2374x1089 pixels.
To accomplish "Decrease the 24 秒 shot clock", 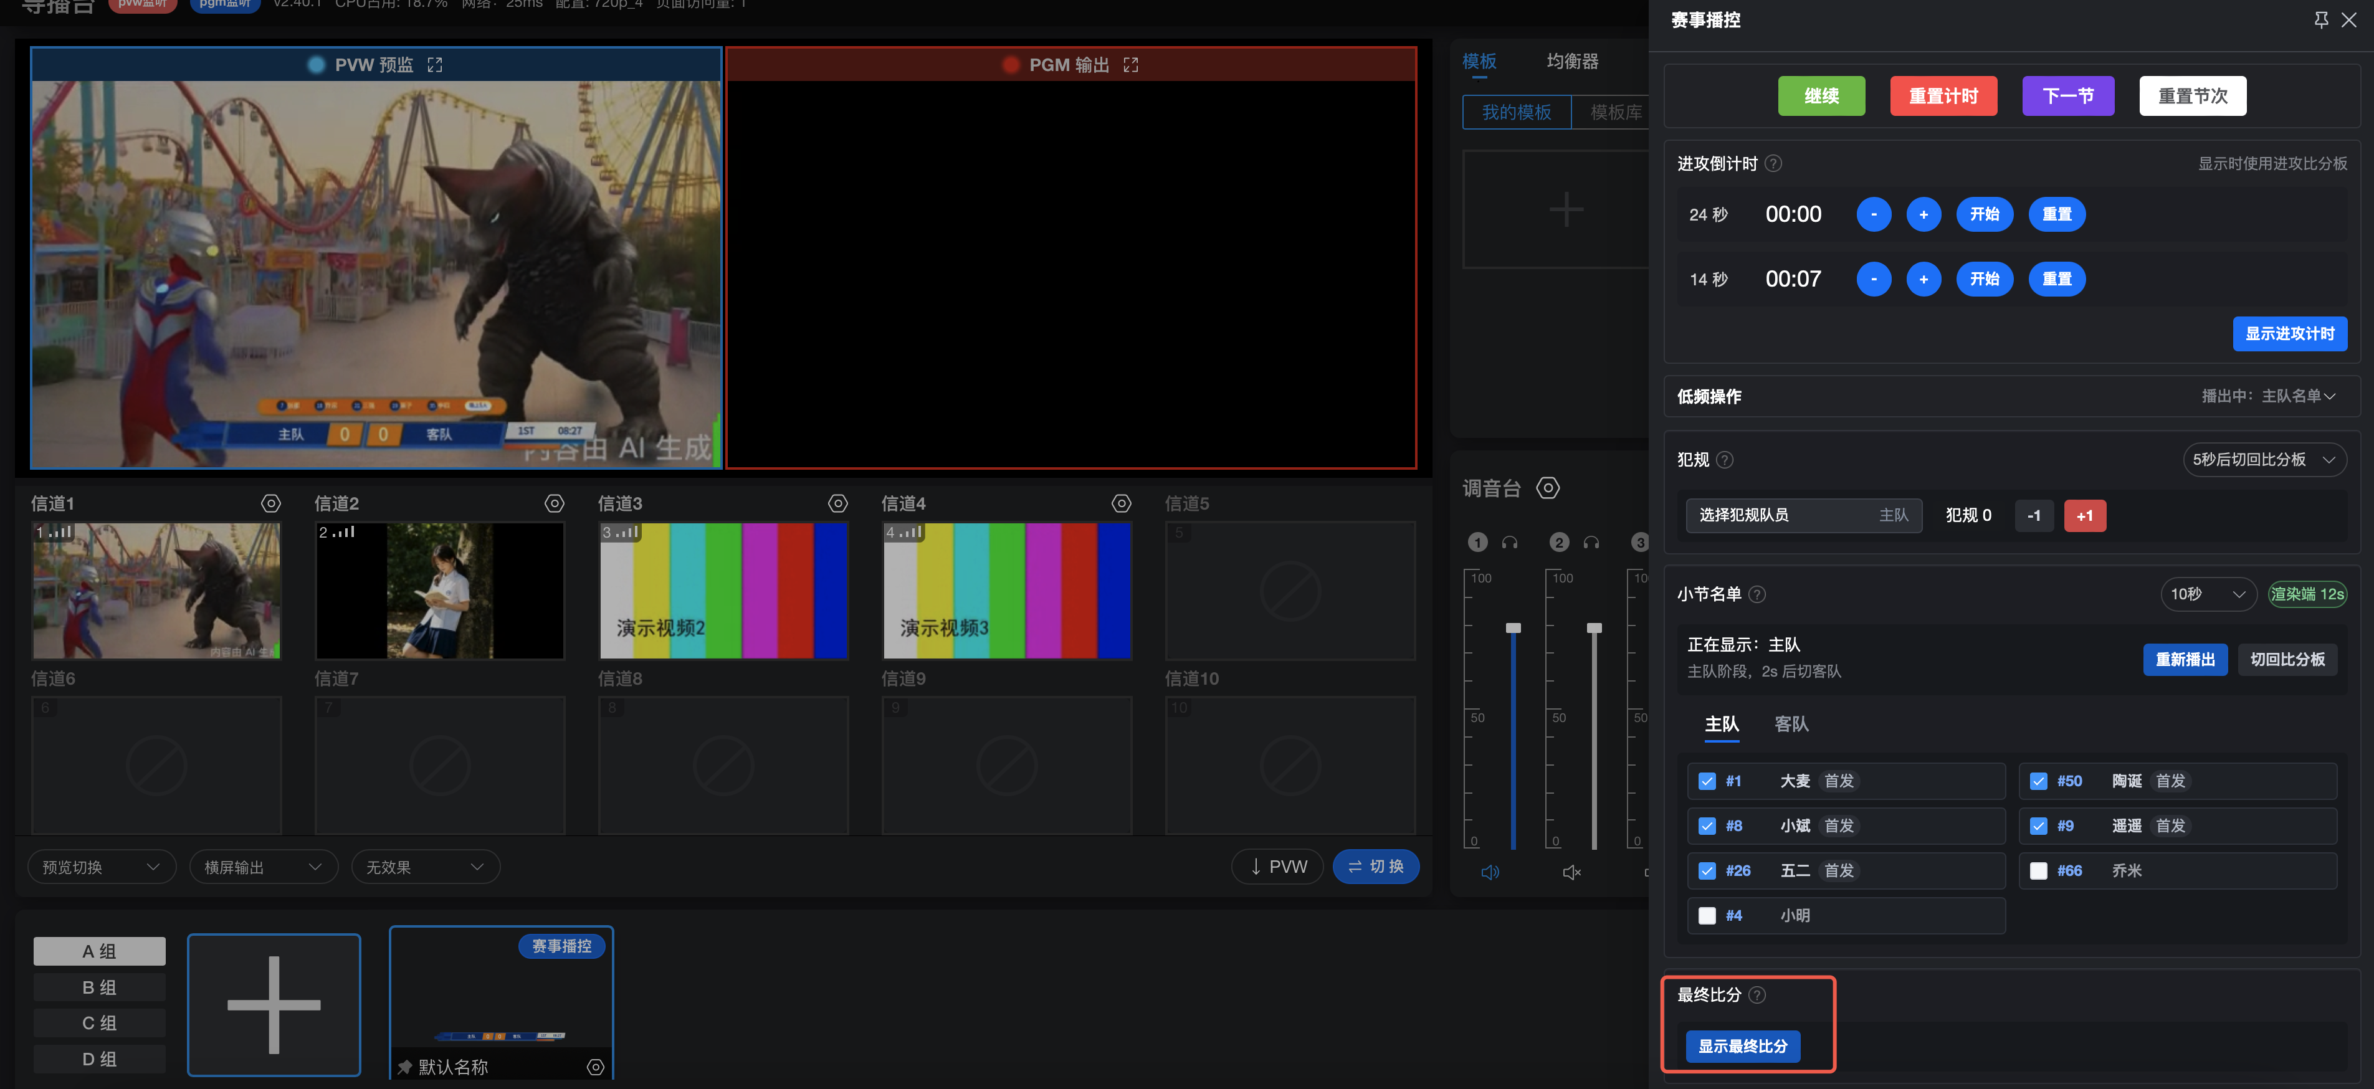I will tap(1874, 215).
